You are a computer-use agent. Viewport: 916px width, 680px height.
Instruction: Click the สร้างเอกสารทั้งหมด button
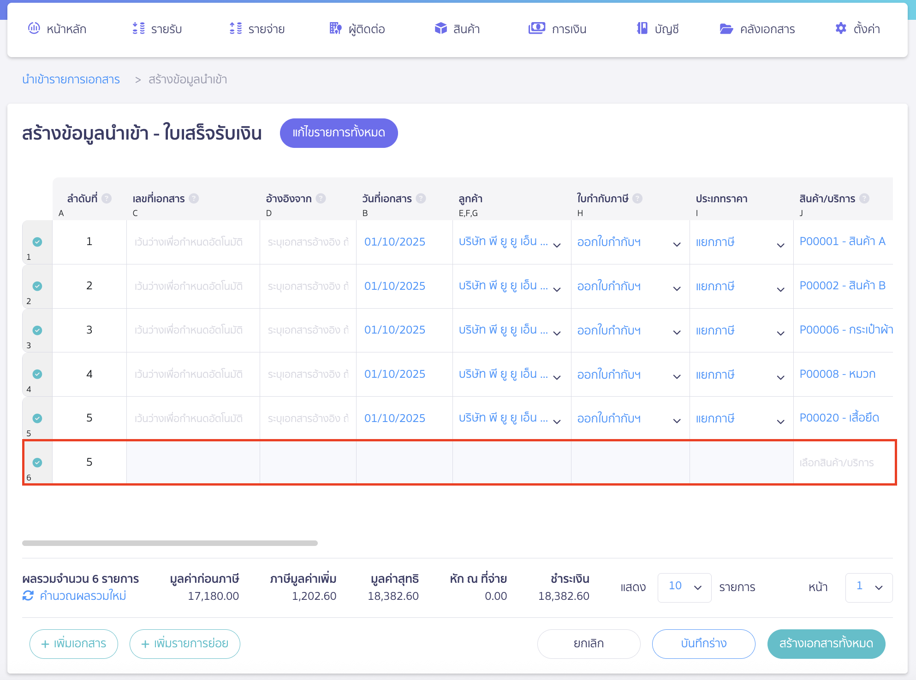point(826,644)
